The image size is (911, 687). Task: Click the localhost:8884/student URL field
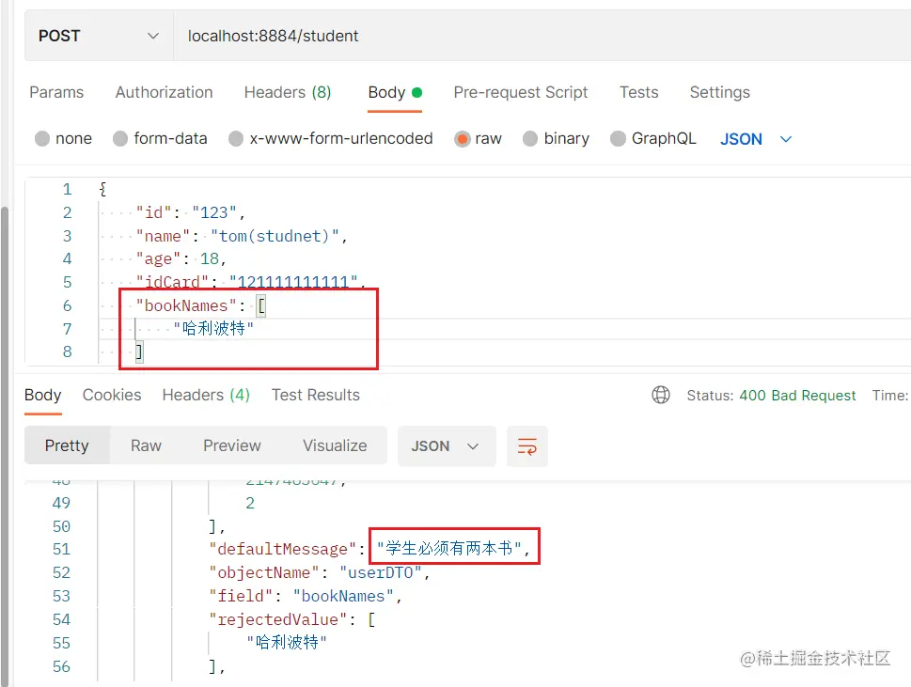[x=542, y=36]
